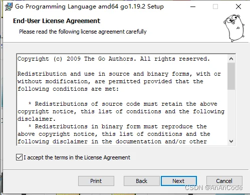This screenshot has height=195, width=250.
Task: Click the license scrollbar up arrow
Action: tap(231, 59)
